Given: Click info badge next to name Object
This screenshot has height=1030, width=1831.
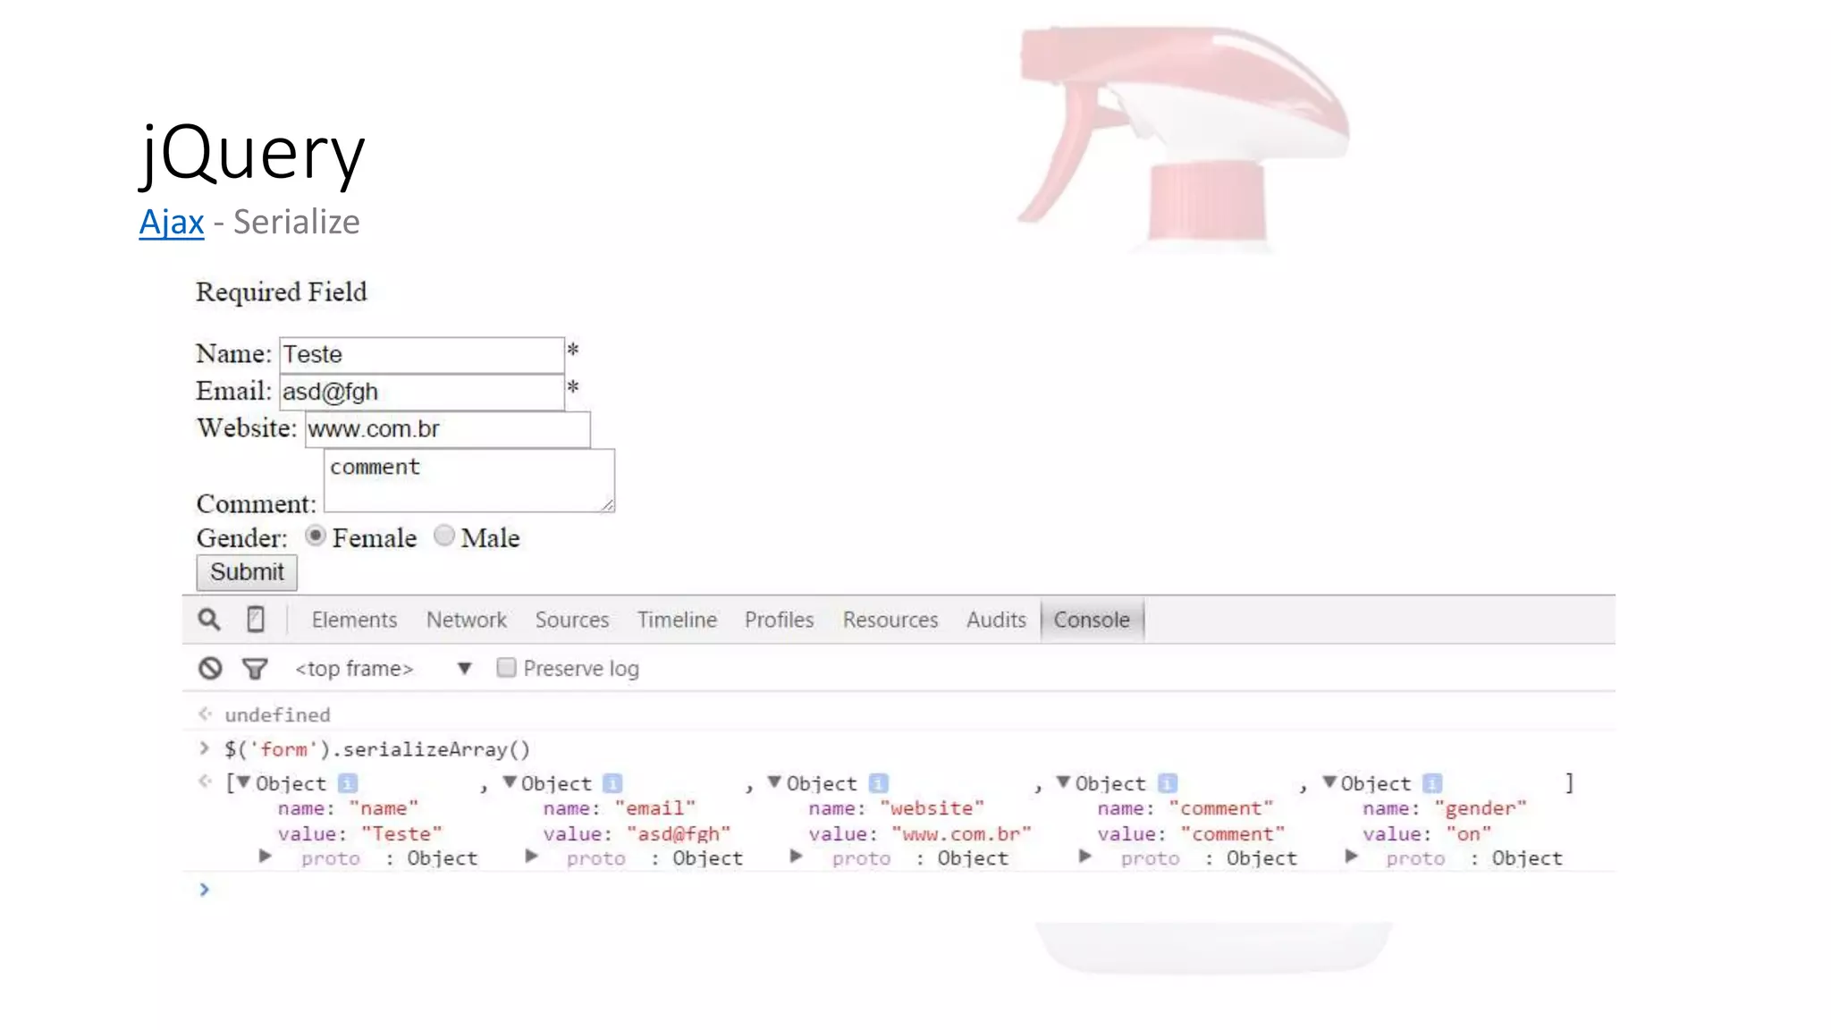Looking at the screenshot, I should pos(348,783).
